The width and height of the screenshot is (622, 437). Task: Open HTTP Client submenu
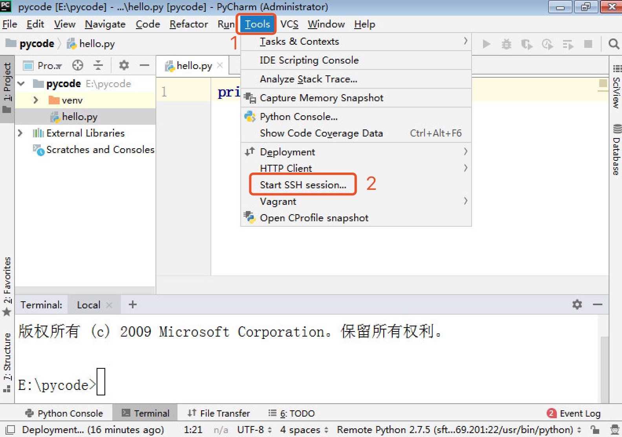coord(356,168)
